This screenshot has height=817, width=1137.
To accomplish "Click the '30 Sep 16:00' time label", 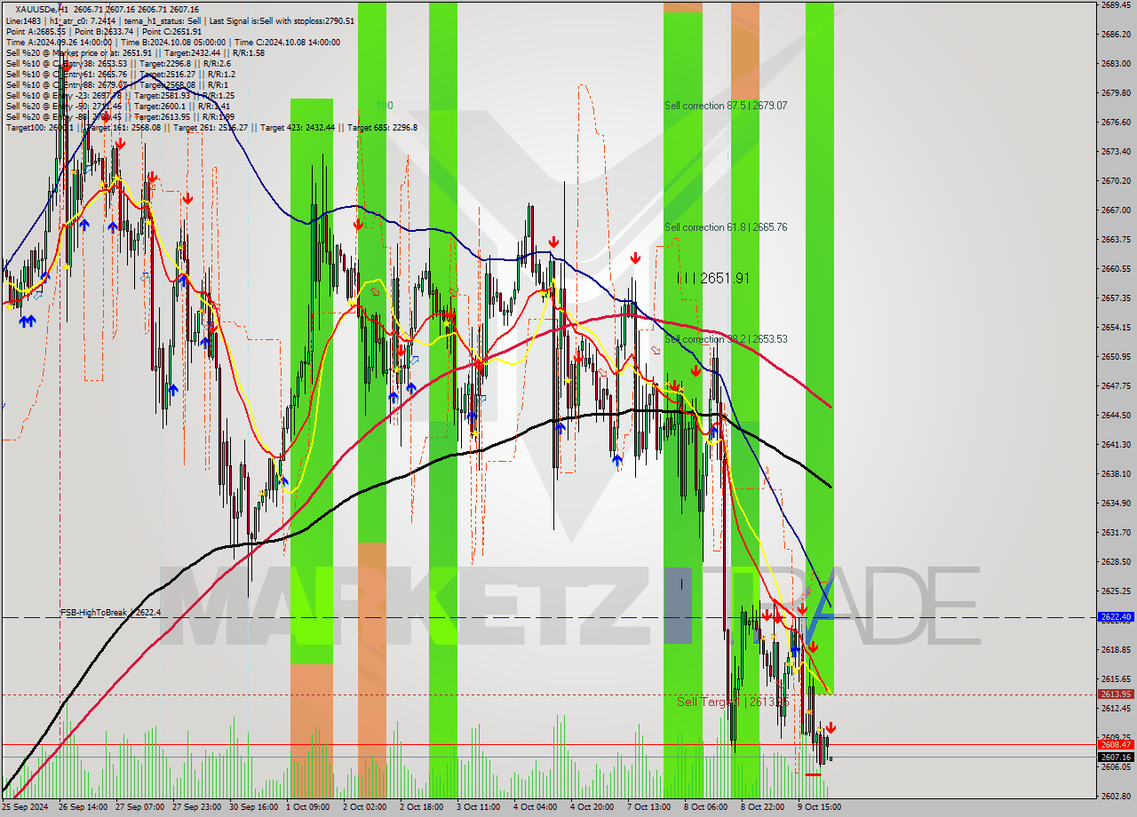I will [253, 807].
